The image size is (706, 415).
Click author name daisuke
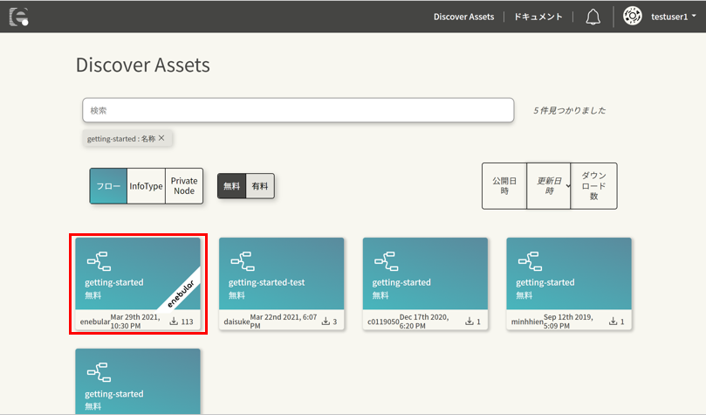pyautogui.click(x=236, y=322)
